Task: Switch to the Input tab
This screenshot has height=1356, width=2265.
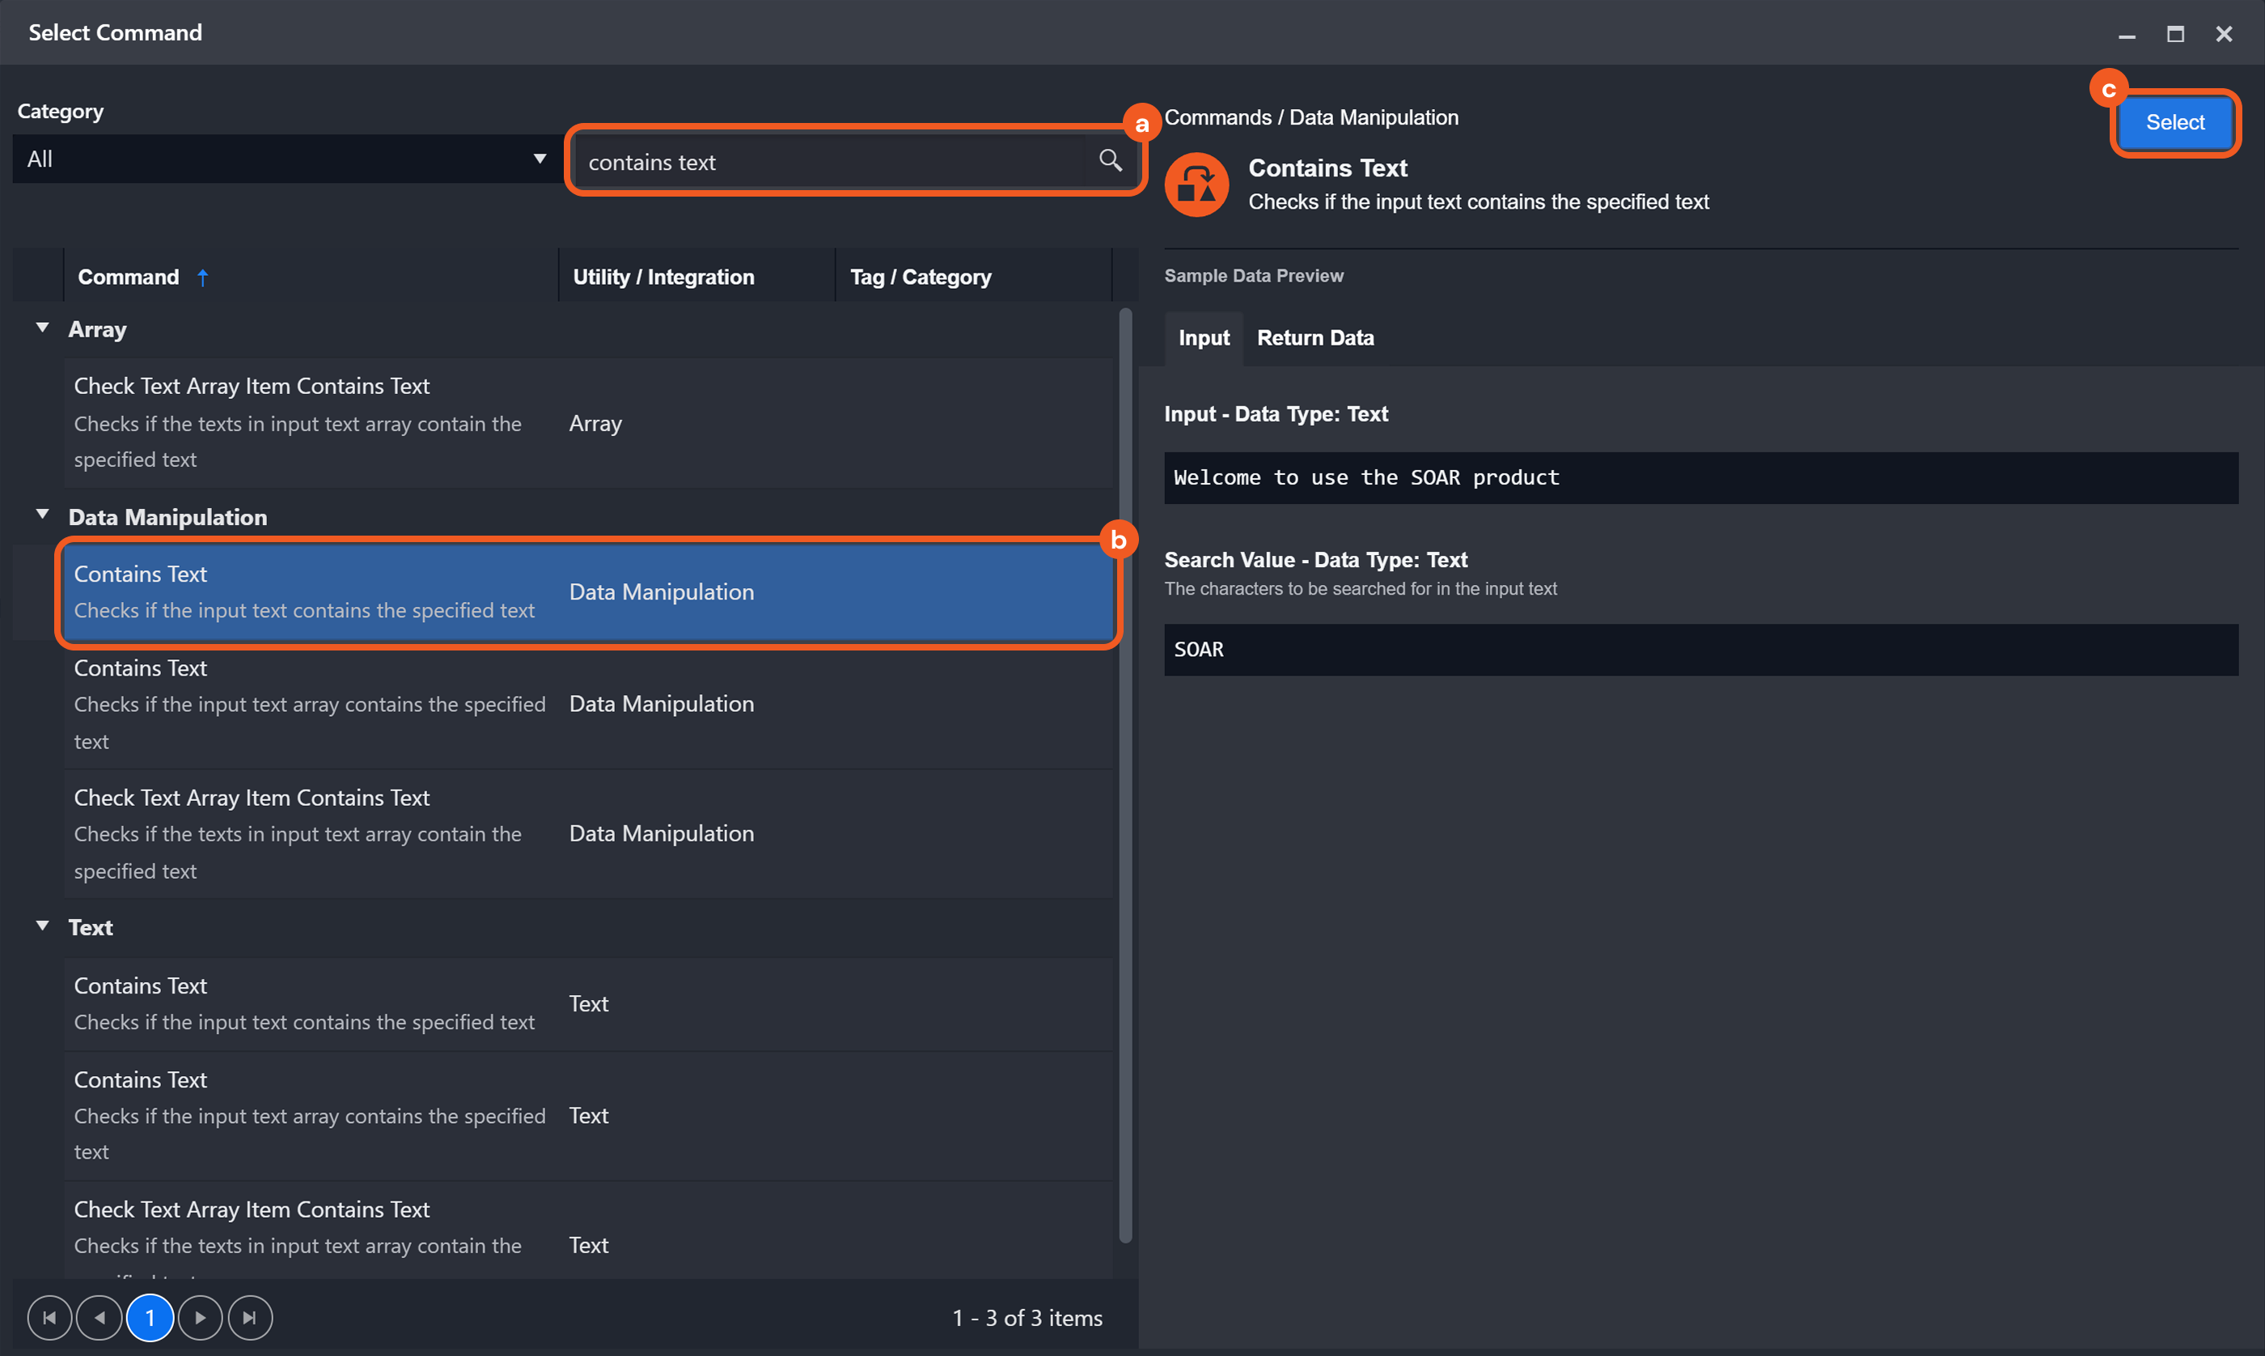Action: click(1203, 338)
